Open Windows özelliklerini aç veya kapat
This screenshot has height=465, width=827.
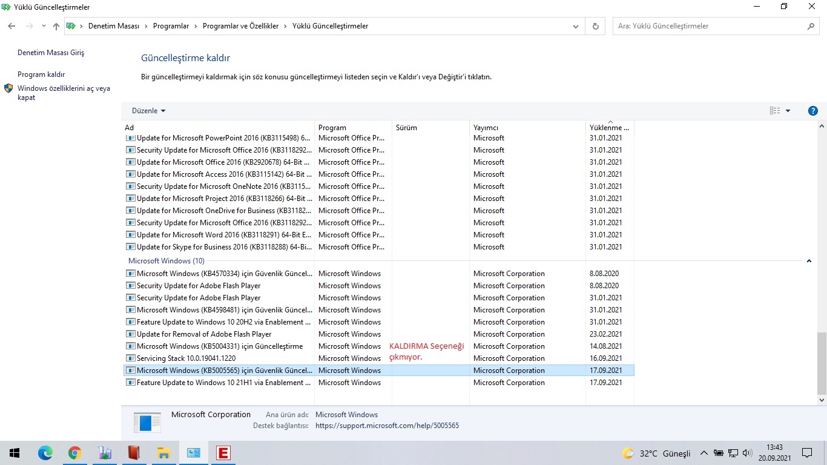click(x=64, y=93)
